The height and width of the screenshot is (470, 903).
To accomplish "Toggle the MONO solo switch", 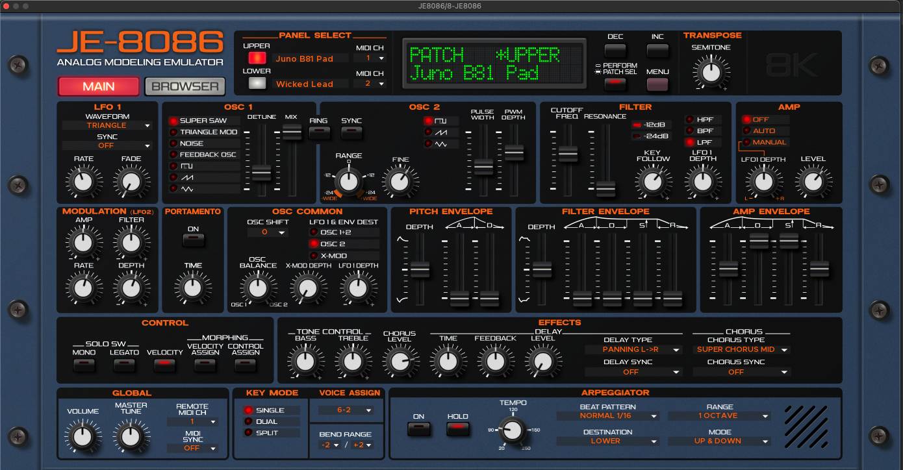I will [84, 365].
